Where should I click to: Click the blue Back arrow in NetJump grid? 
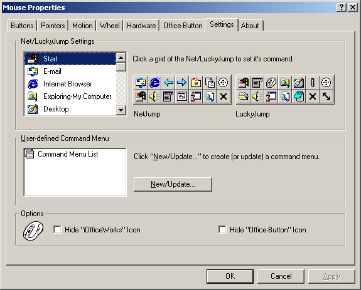[x=168, y=83]
